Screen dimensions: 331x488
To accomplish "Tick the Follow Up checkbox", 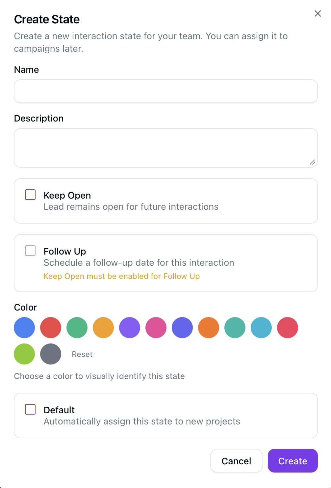I will click(30, 251).
